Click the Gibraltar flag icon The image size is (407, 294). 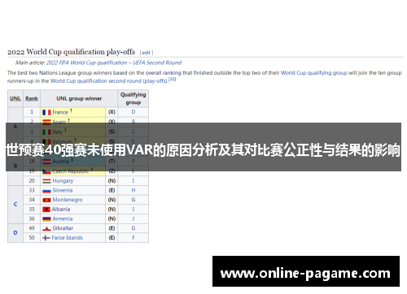tap(46, 228)
